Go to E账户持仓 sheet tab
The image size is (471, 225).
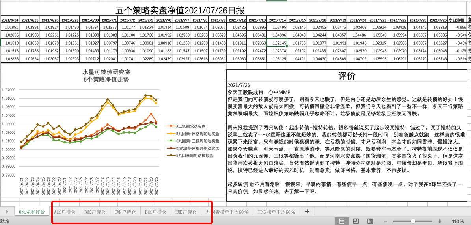pyautogui.click(x=186, y=212)
